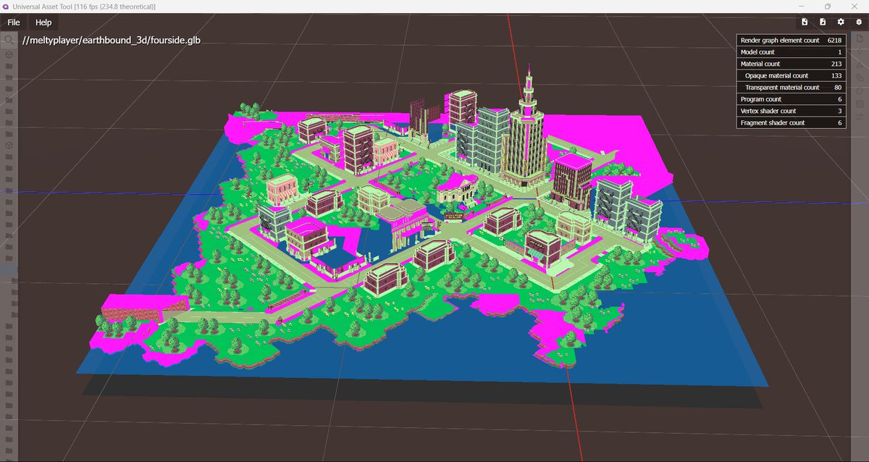Screen dimensions: 869x462
Task: Open the File menu
Action: tap(13, 22)
